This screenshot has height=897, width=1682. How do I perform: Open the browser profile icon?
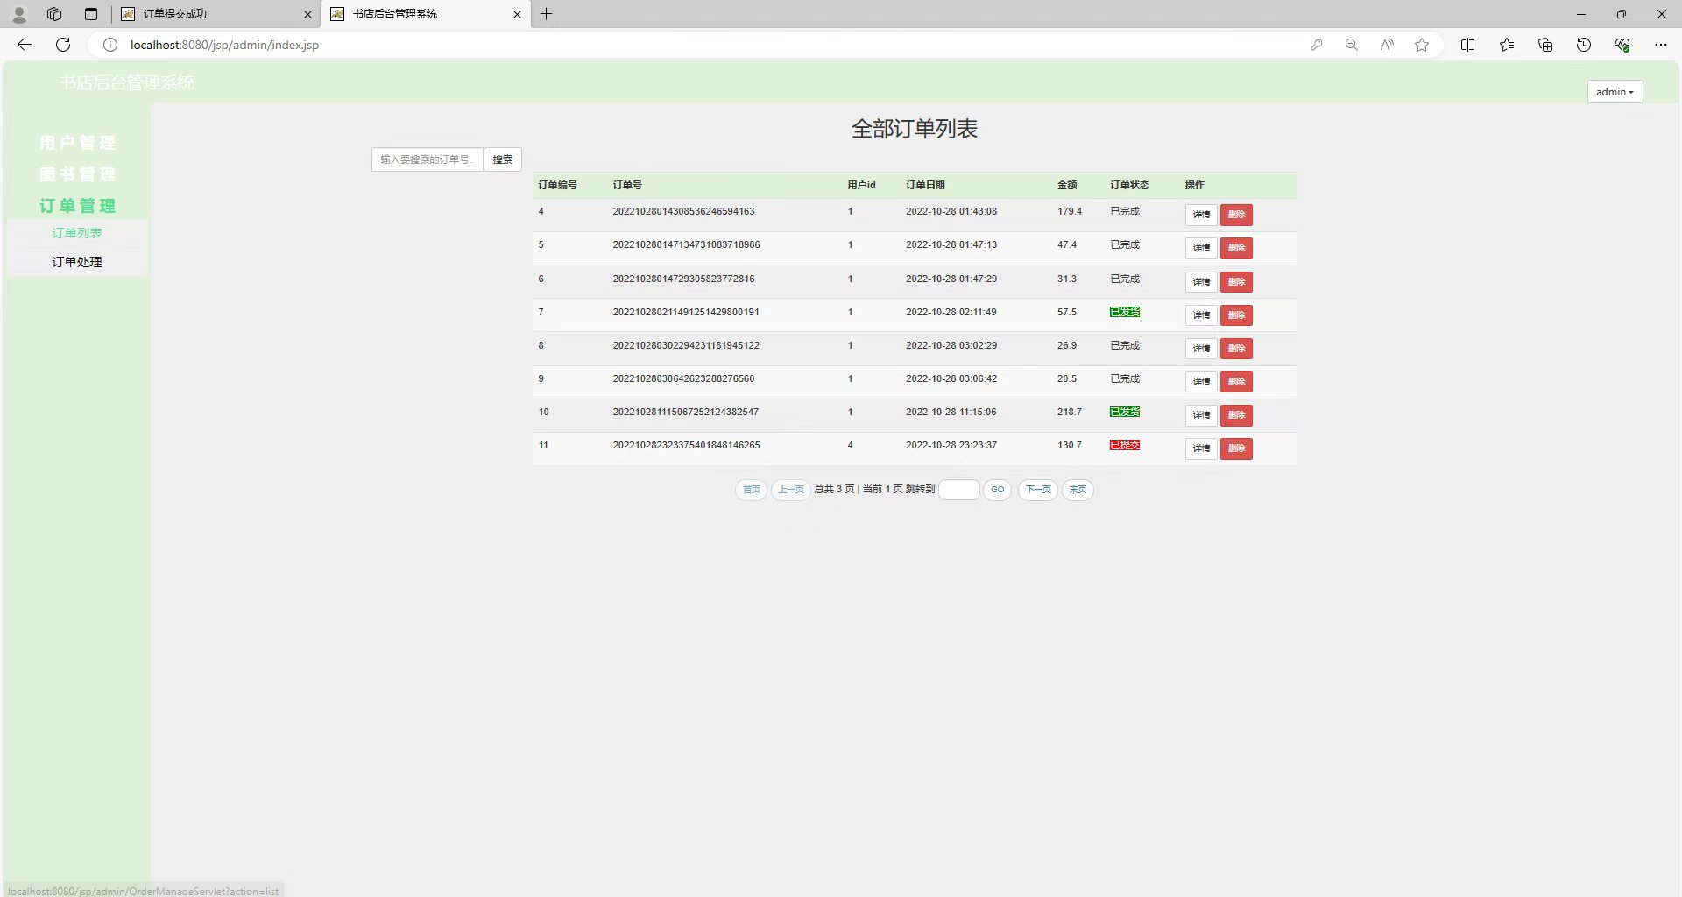[x=18, y=14]
